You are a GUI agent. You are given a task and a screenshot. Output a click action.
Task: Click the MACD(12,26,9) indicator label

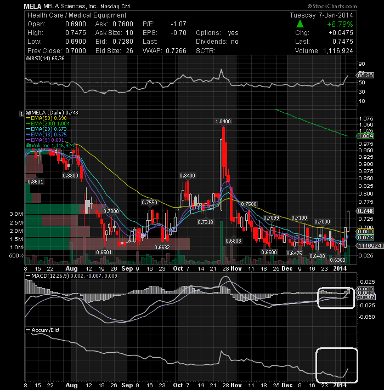(71, 276)
